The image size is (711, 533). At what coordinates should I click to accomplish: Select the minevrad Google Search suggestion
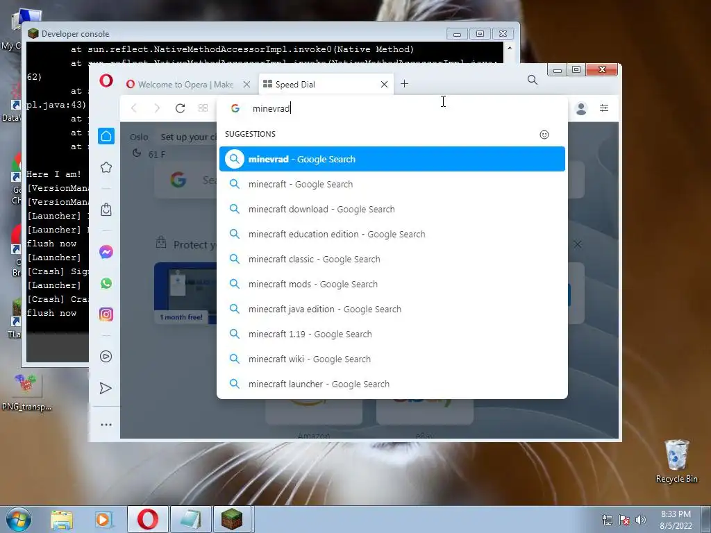(x=392, y=159)
